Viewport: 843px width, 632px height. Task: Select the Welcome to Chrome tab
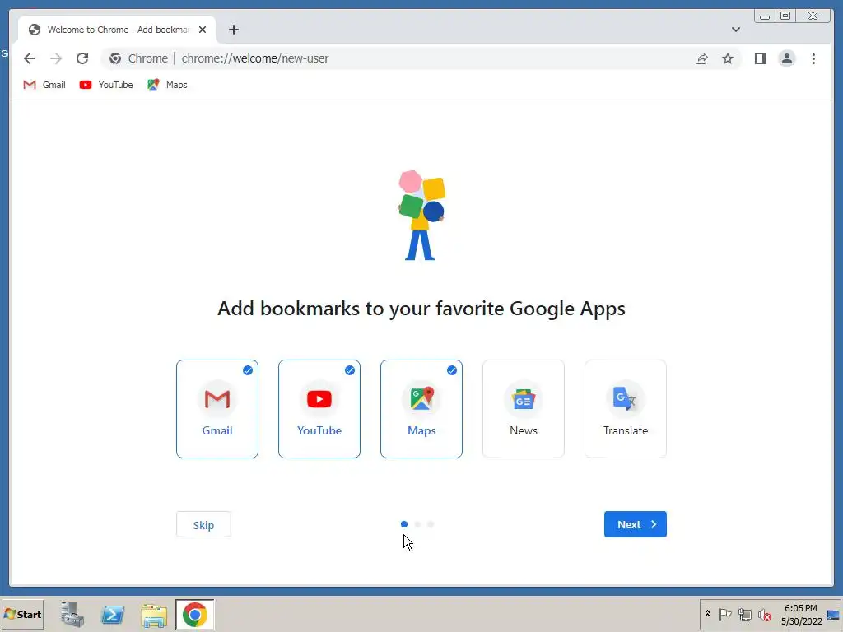coord(117,30)
